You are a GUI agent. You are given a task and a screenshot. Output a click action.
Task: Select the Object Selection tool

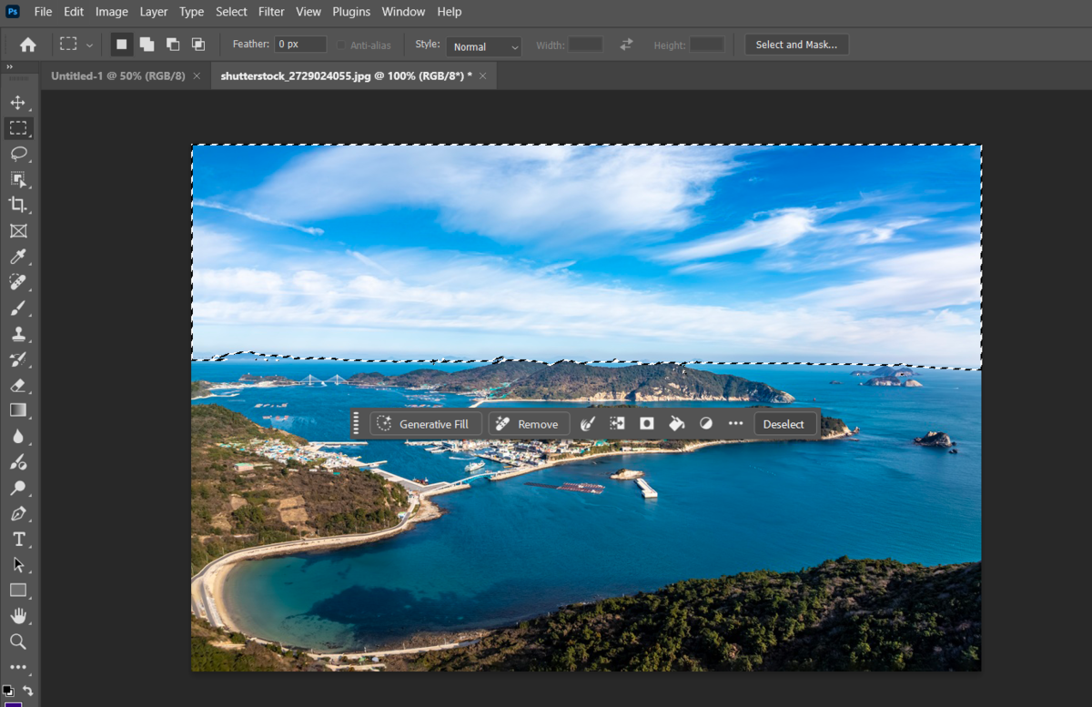pyautogui.click(x=18, y=179)
